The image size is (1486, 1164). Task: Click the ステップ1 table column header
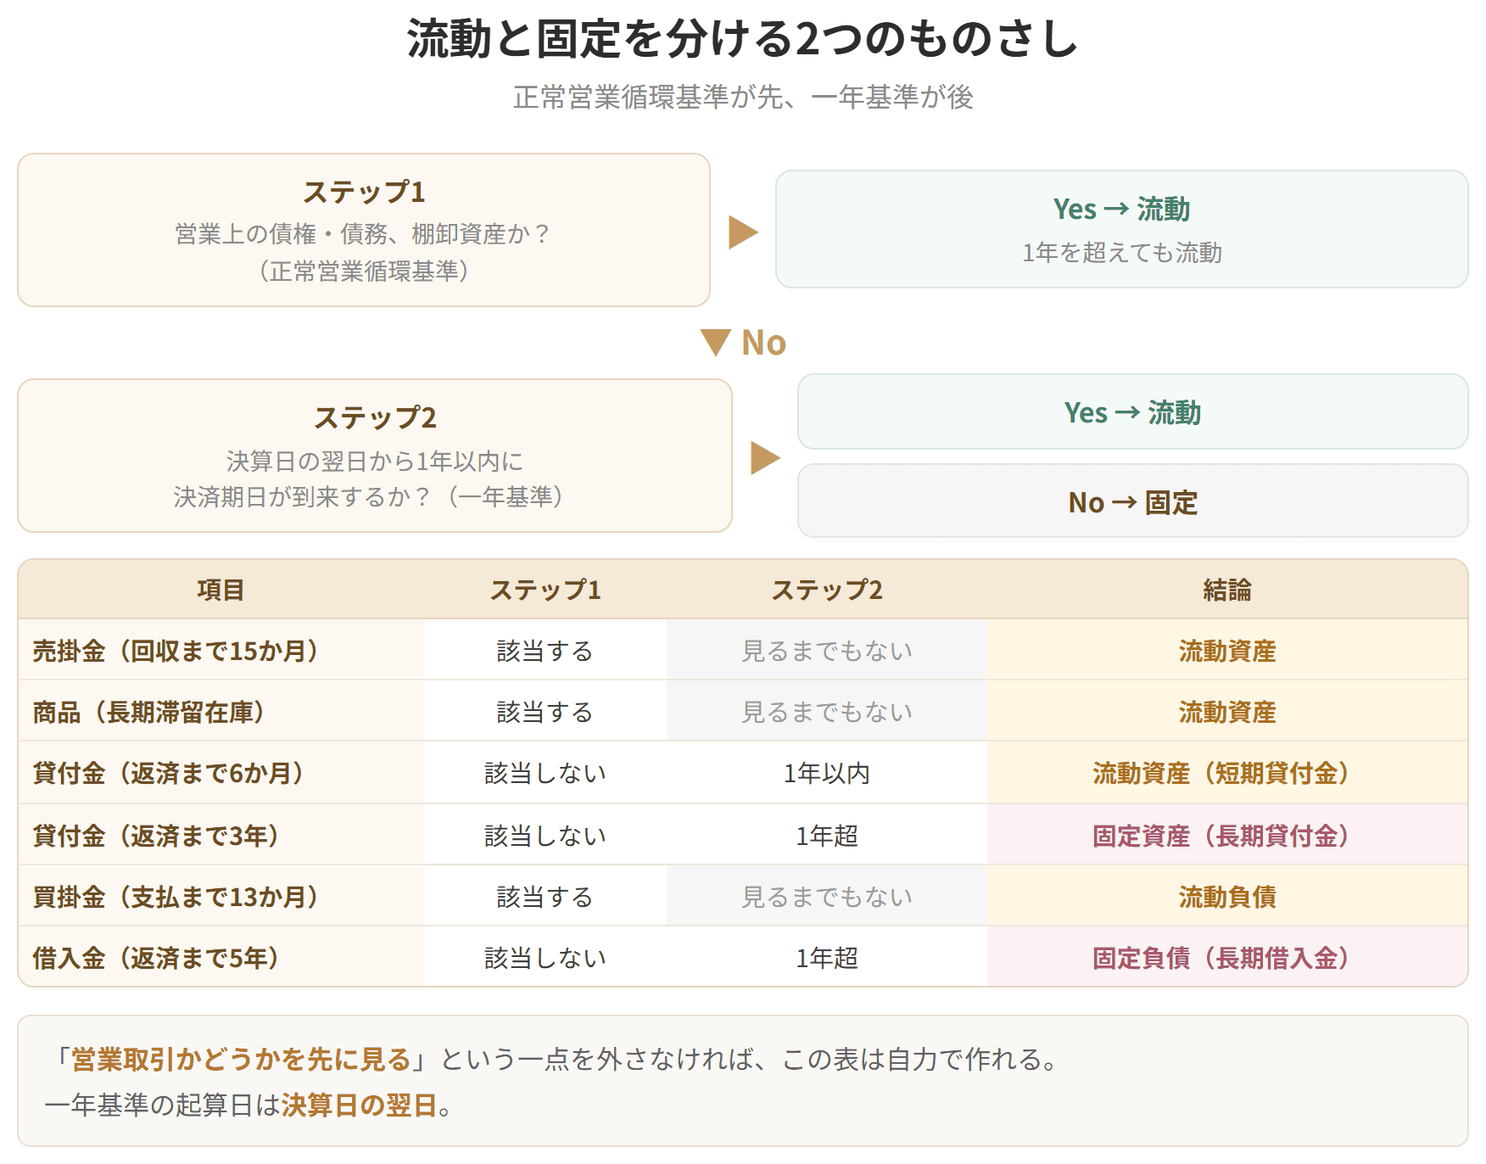click(x=545, y=590)
